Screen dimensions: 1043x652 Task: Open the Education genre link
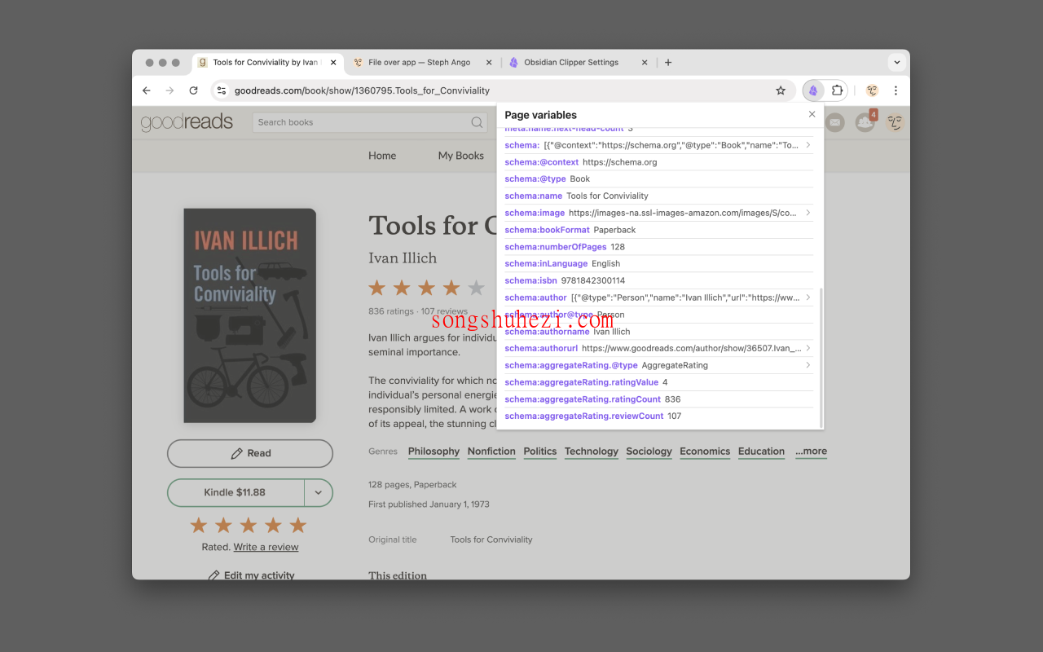click(761, 452)
